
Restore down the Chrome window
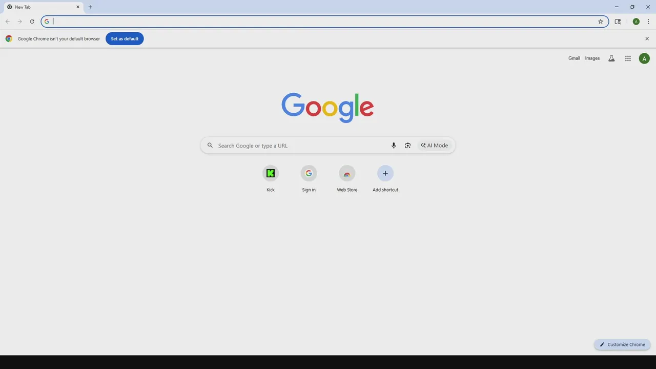click(x=632, y=7)
